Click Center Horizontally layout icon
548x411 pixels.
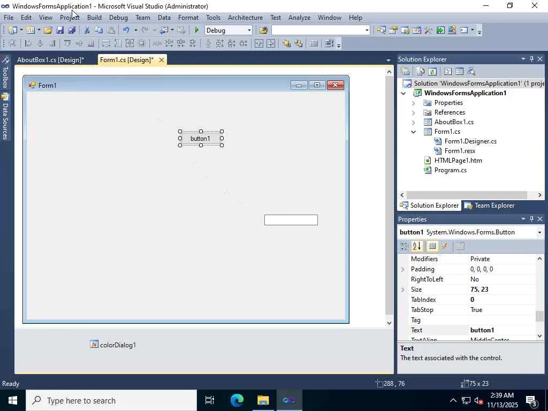pos(259,43)
